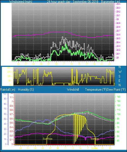Click the "Barometer (.in)" header label
The width and height of the screenshot is (127, 152).
(x=110, y=1)
